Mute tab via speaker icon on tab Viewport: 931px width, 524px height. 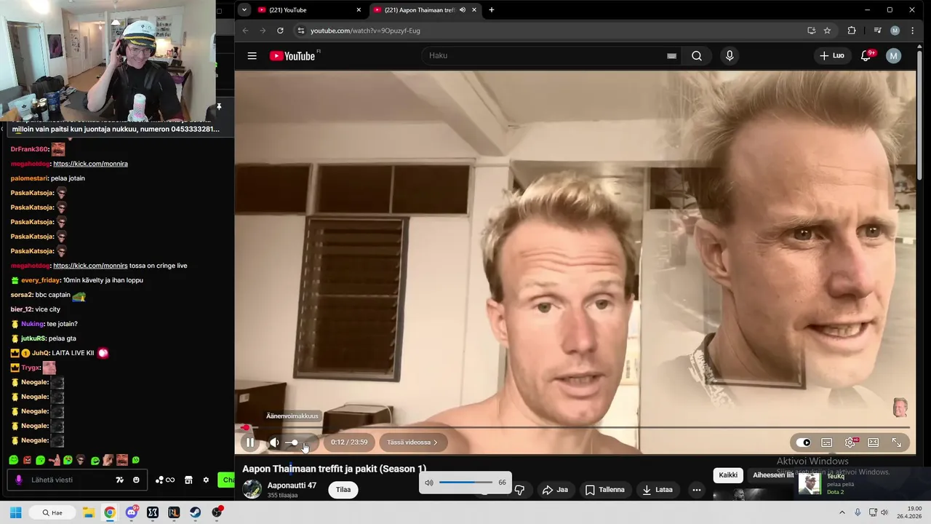click(x=463, y=10)
